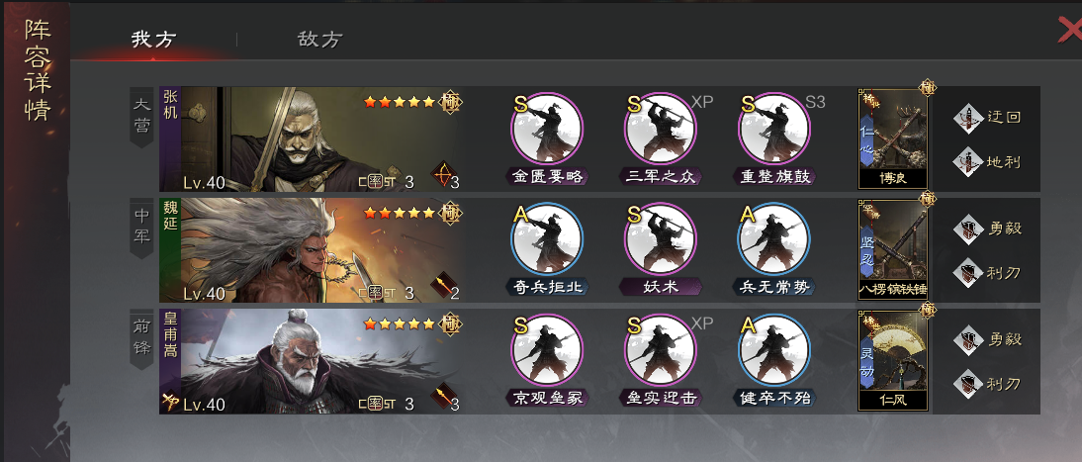Open the 健卒不殆 skill icon
This screenshot has width=1082, height=462.
[774, 351]
